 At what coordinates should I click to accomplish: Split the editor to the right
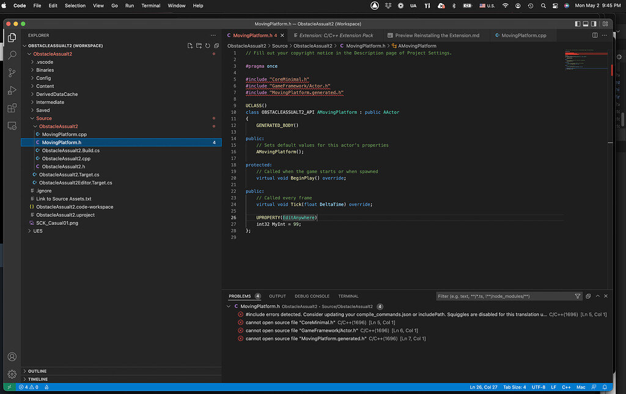594,35
